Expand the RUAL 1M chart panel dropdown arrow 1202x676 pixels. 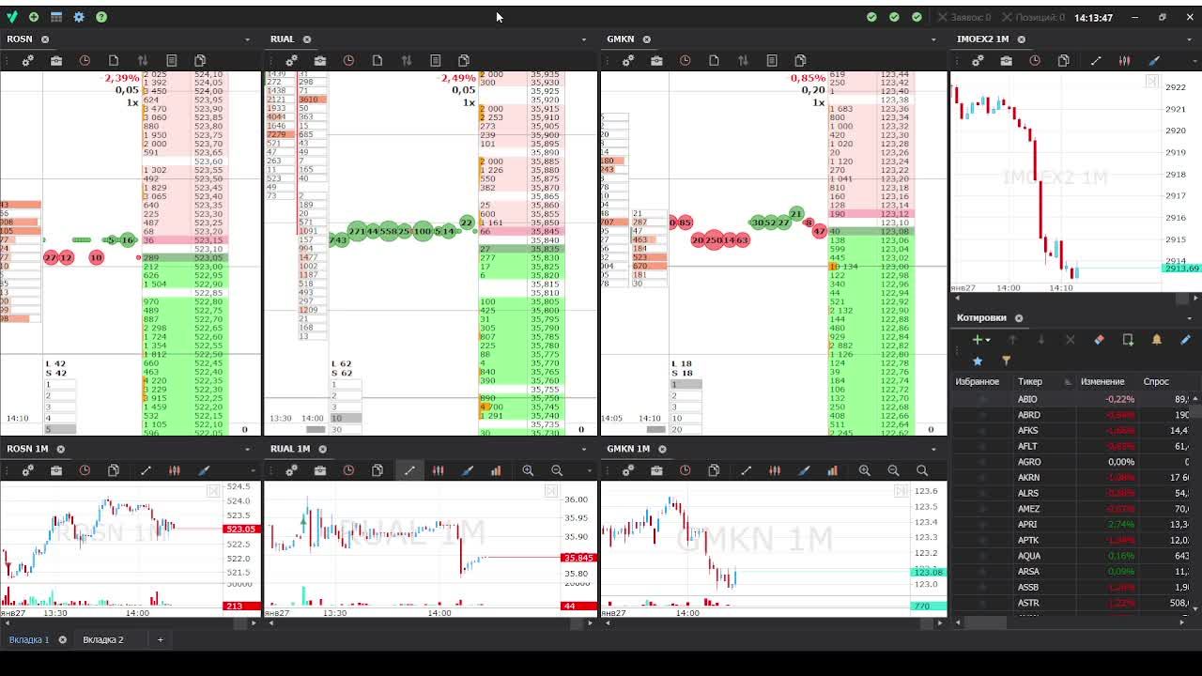584,449
